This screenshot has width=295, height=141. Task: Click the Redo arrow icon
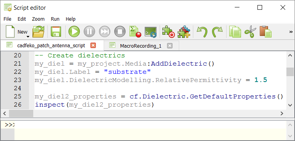tap(217, 32)
